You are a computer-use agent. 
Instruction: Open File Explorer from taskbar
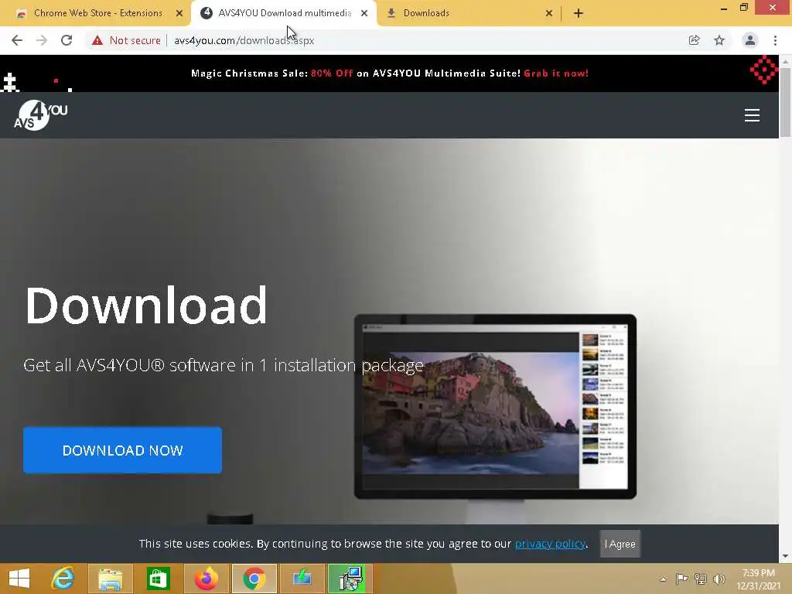point(110,579)
